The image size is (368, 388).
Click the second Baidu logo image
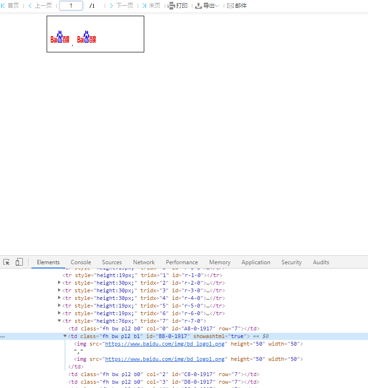tap(87, 37)
